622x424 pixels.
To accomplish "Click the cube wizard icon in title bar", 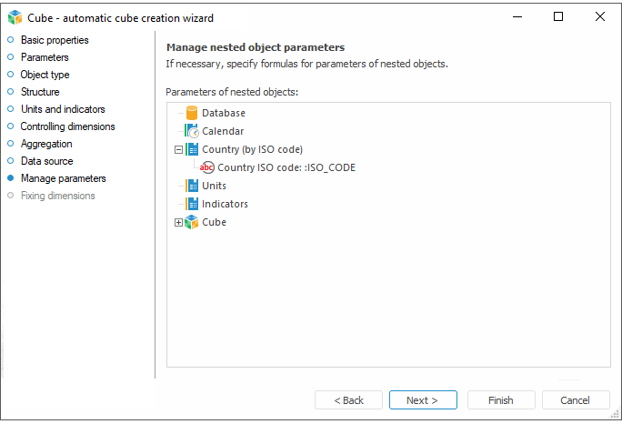I will click(x=15, y=17).
